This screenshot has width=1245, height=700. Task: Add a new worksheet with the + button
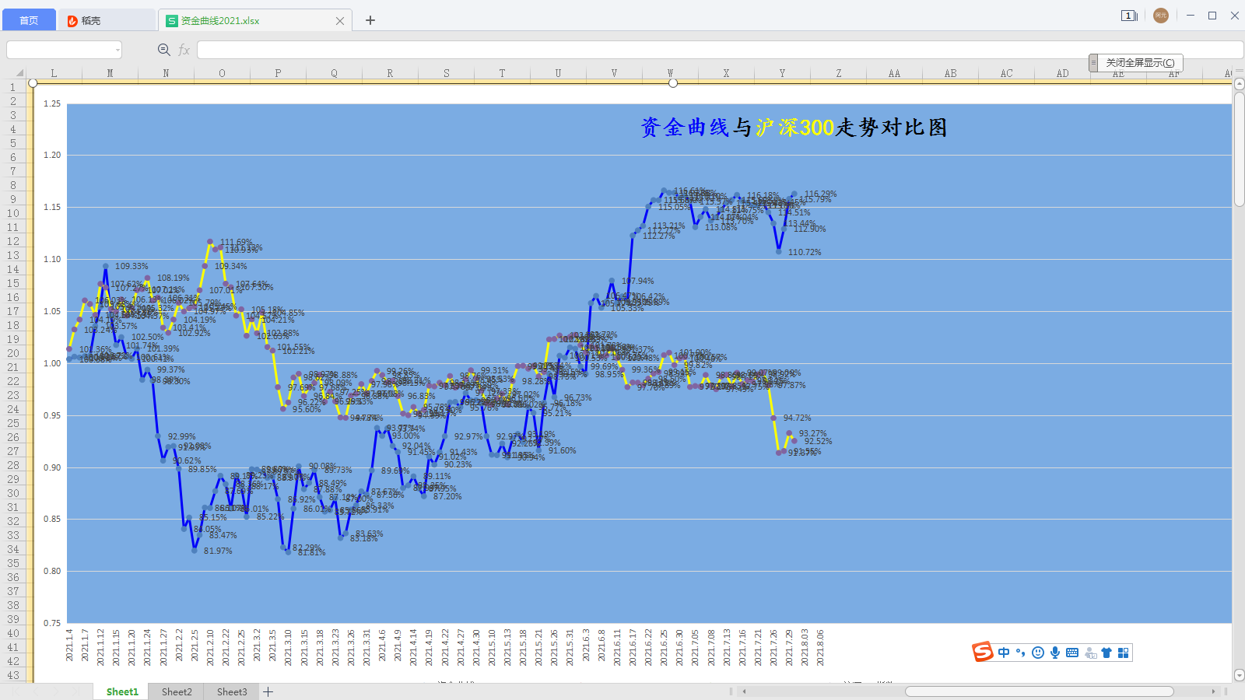pos(268,691)
